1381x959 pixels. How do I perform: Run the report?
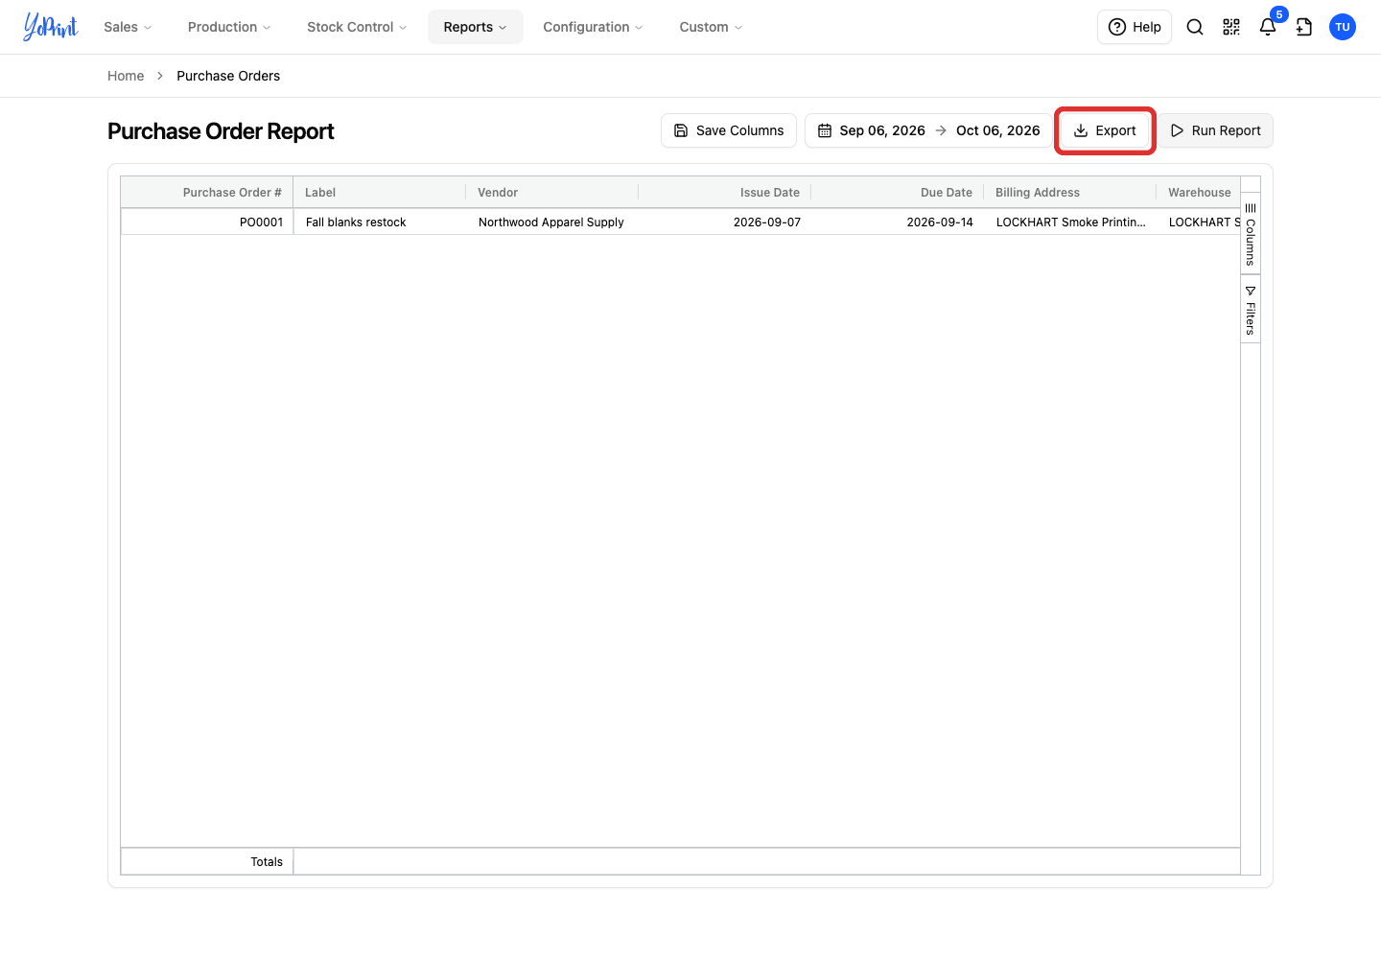1216,130
